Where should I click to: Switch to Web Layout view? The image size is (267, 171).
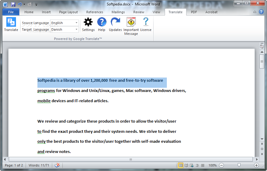point(192,165)
